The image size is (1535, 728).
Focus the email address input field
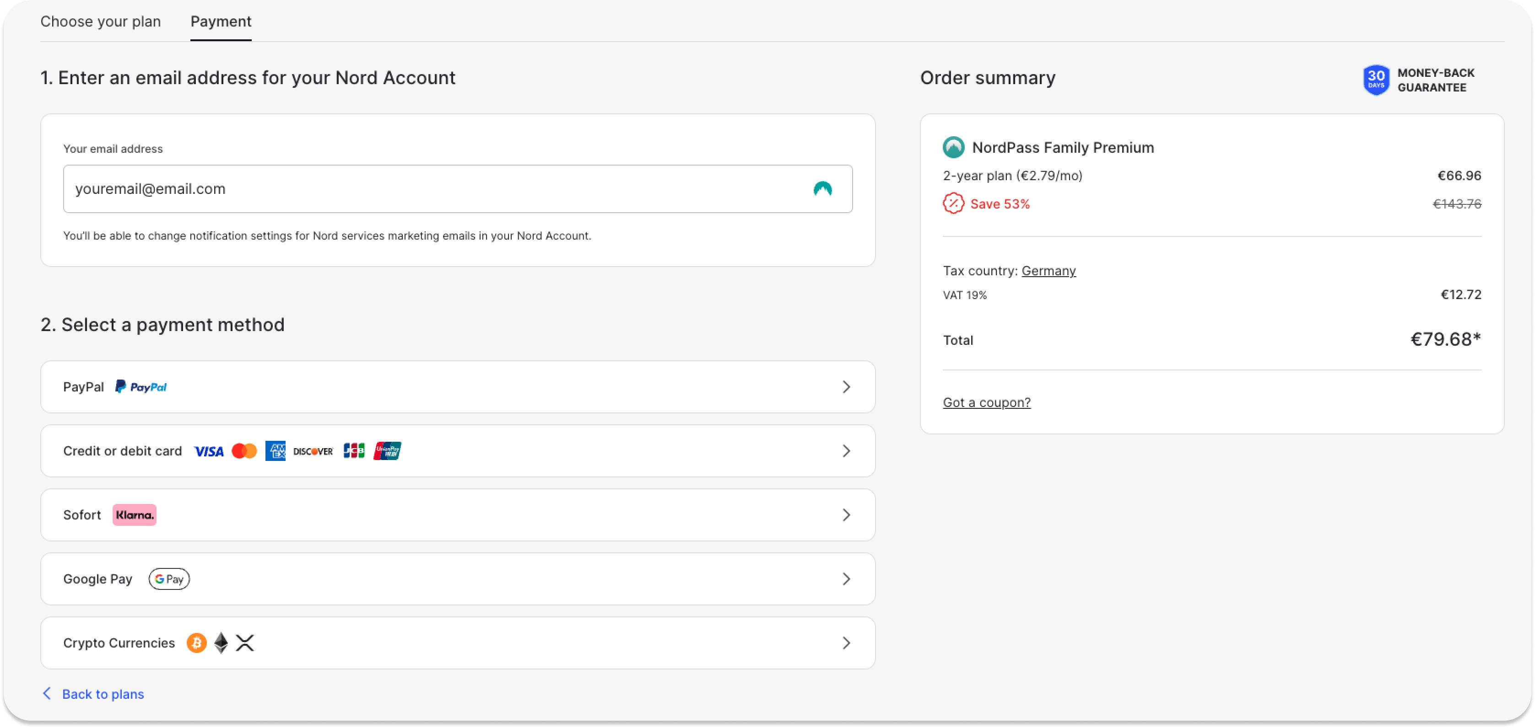(417, 189)
